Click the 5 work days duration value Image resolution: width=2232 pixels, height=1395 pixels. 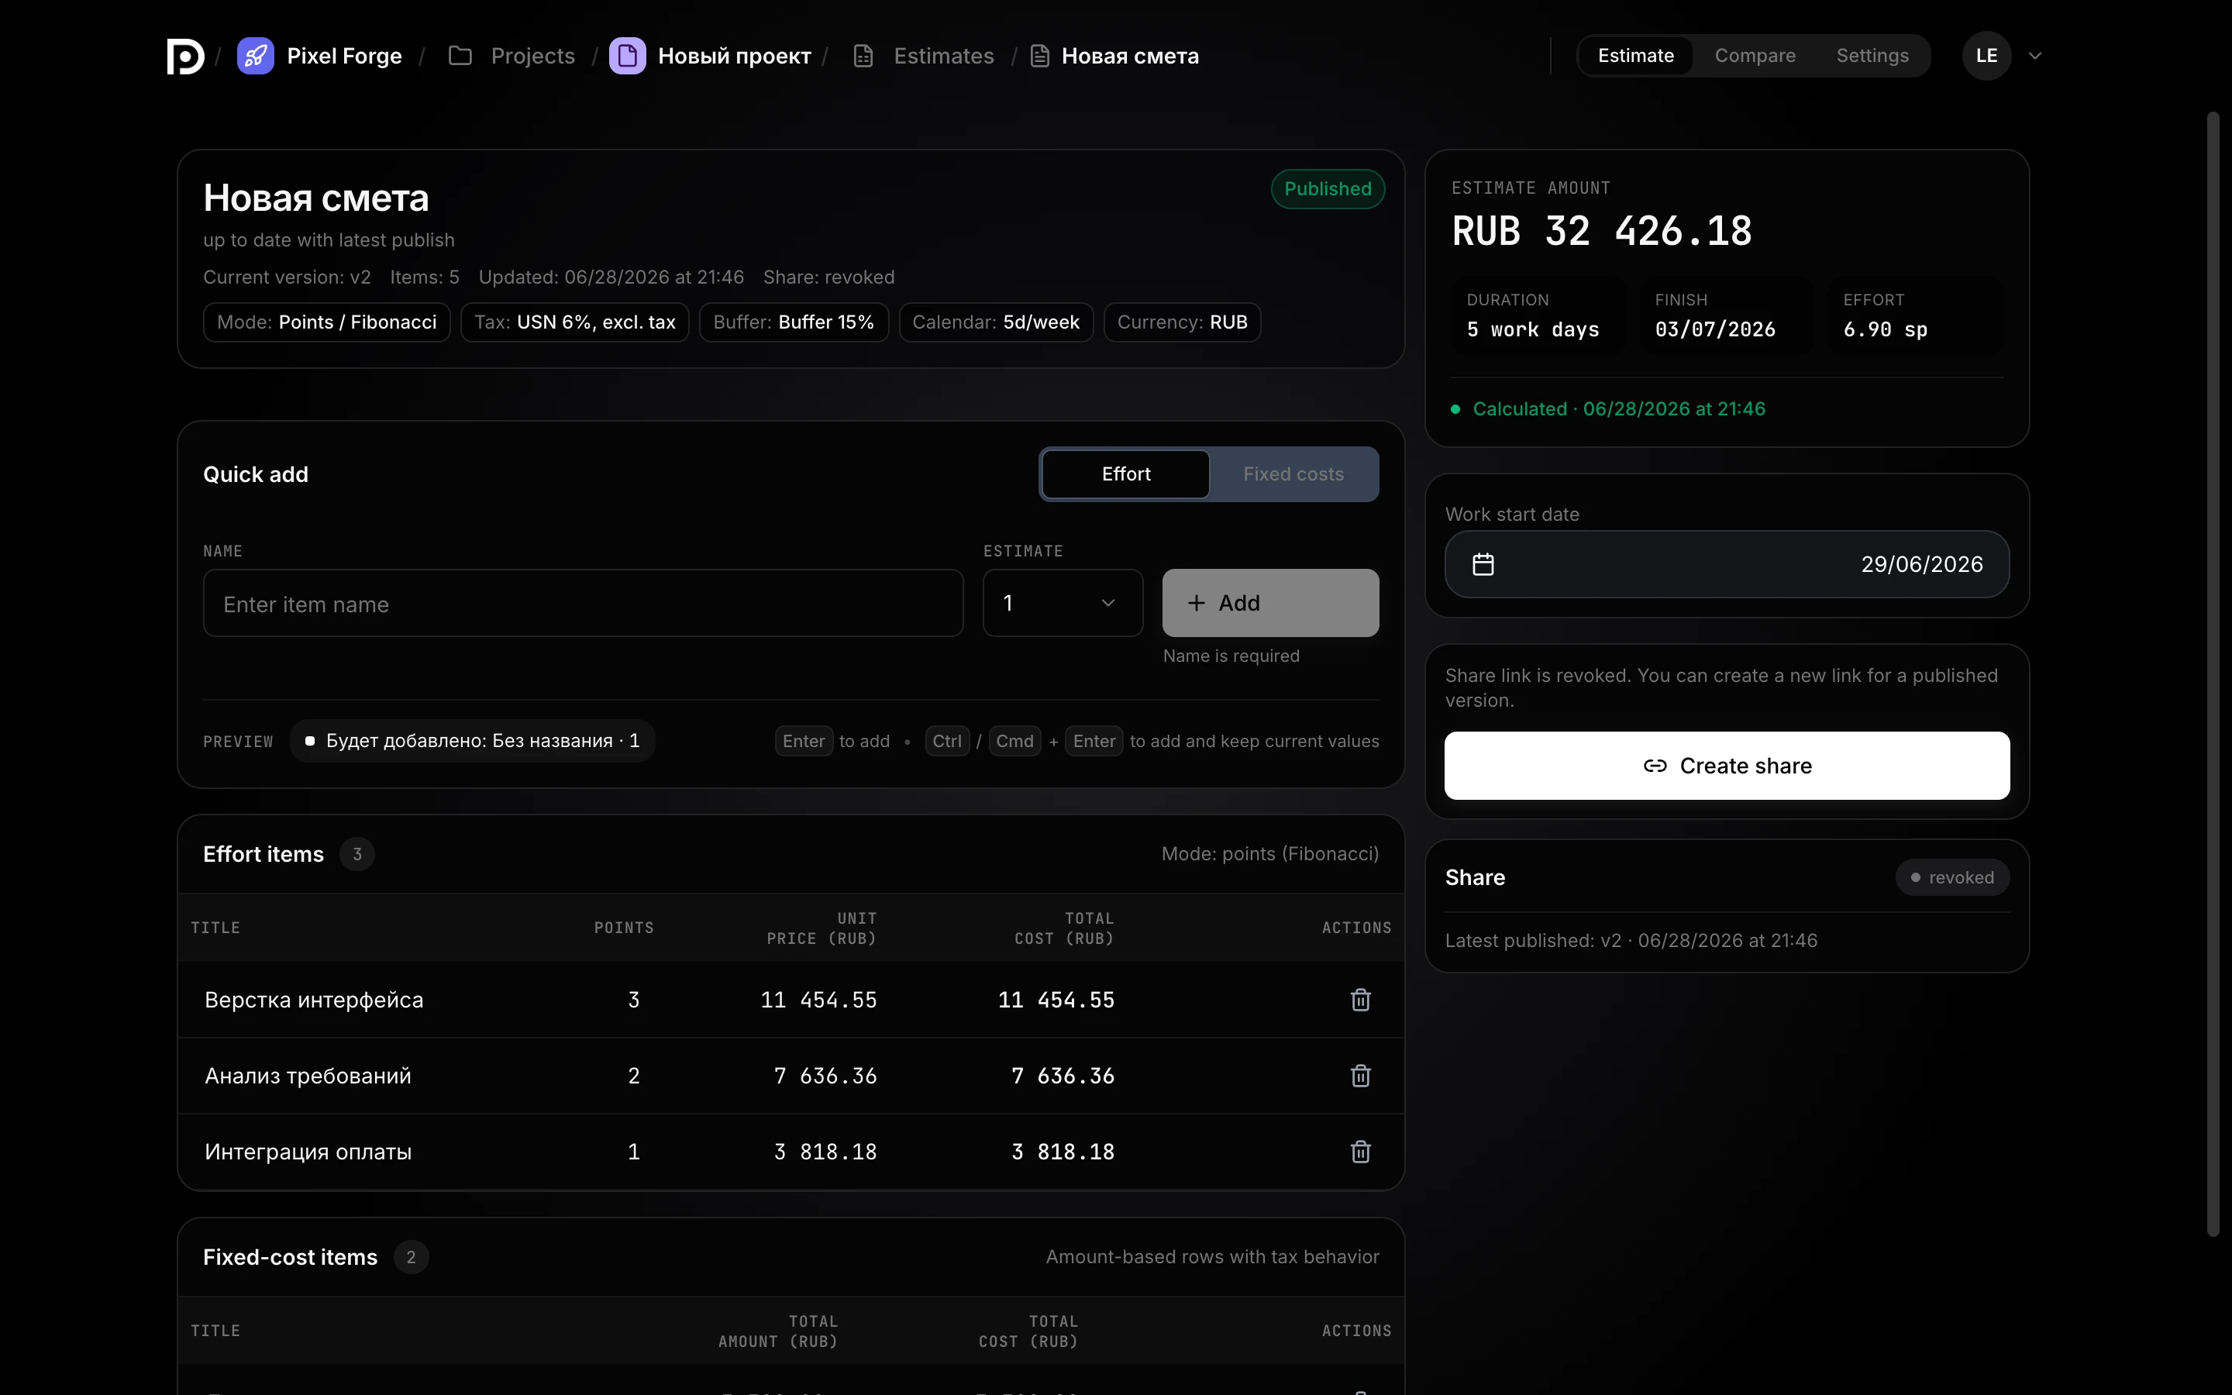pyautogui.click(x=1533, y=329)
